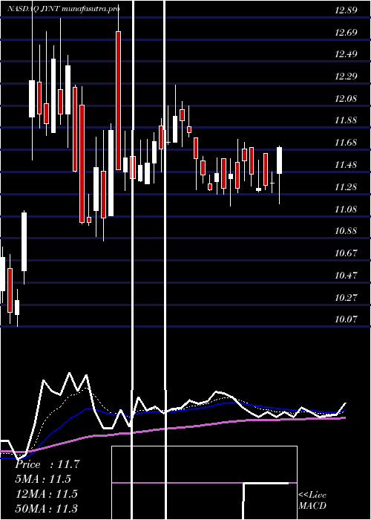
Task: Select the 12.89 price axis label
Action: click(346, 10)
